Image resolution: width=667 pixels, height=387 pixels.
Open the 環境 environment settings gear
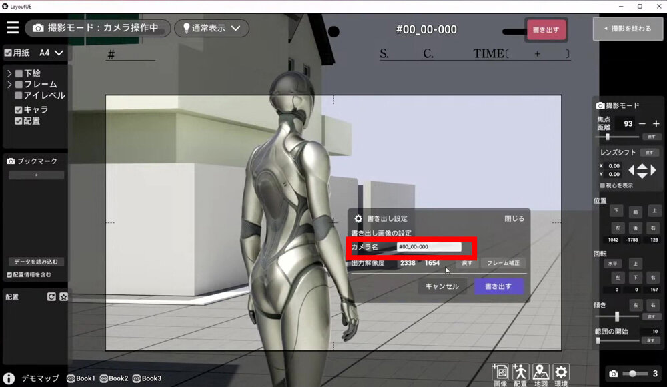pyautogui.click(x=562, y=373)
